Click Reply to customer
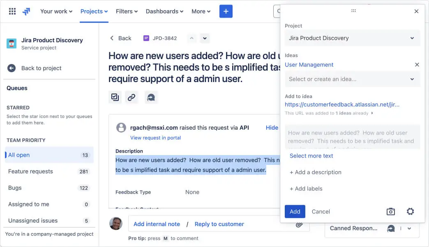The height and width of the screenshot is (247, 429). pyautogui.click(x=219, y=224)
